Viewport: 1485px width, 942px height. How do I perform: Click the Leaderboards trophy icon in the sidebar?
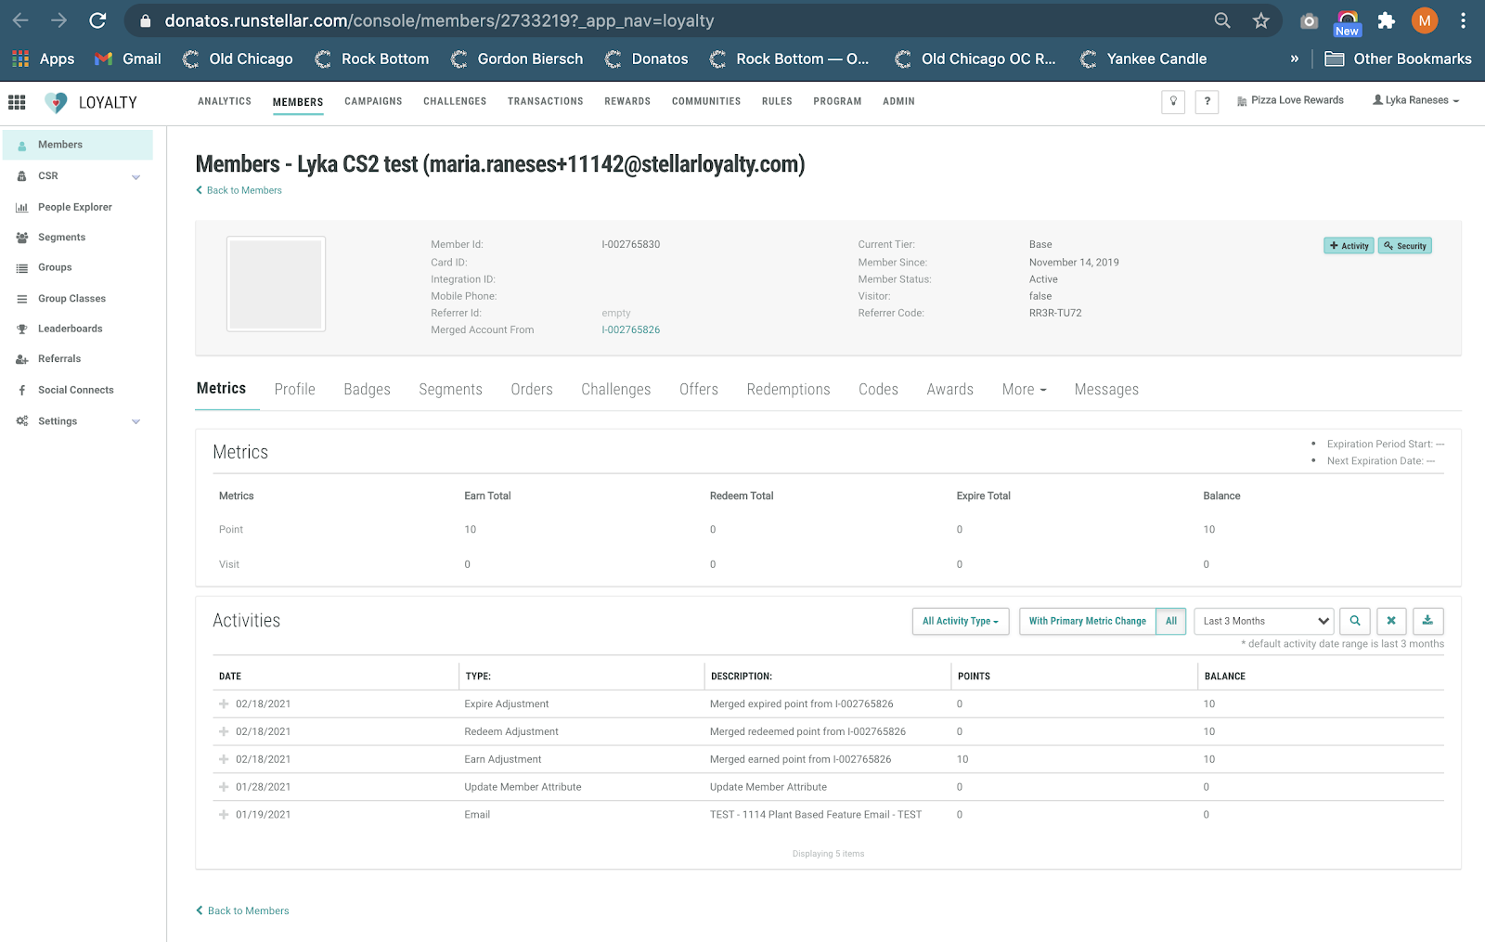(x=22, y=329)
